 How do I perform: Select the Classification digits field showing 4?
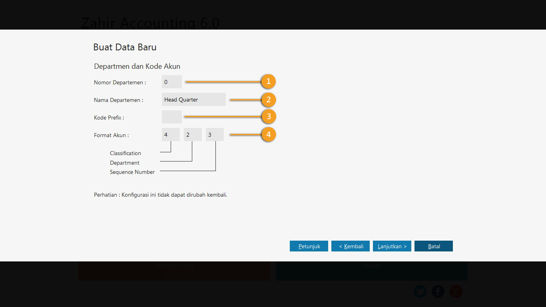[171, 135]
